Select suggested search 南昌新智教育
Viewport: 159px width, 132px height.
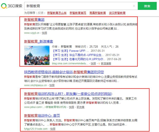(x=98, y=13)
